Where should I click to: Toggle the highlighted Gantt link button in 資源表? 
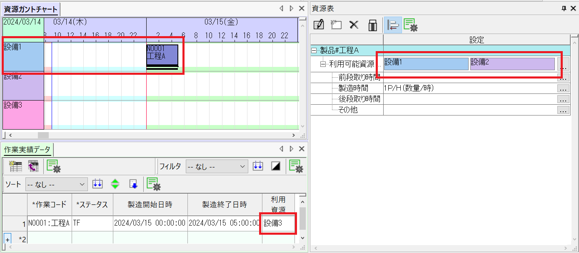[393, 25]
